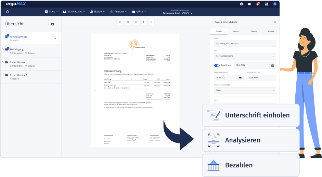Click the Unterschrift einholen signature icon
Screen dimensions: 322x177
click(x=214, y=115)
